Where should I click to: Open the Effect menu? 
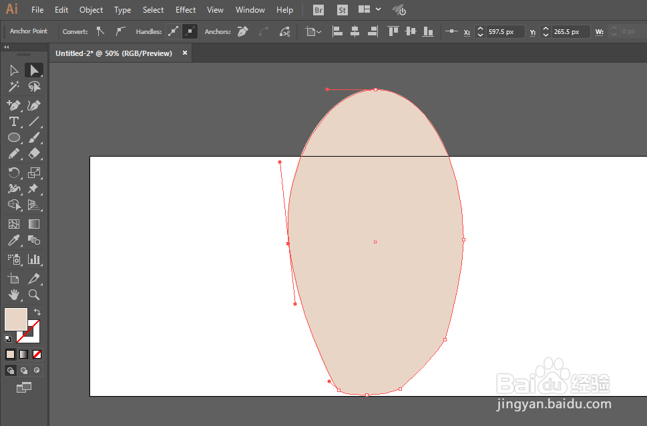[x=186, y=10]
